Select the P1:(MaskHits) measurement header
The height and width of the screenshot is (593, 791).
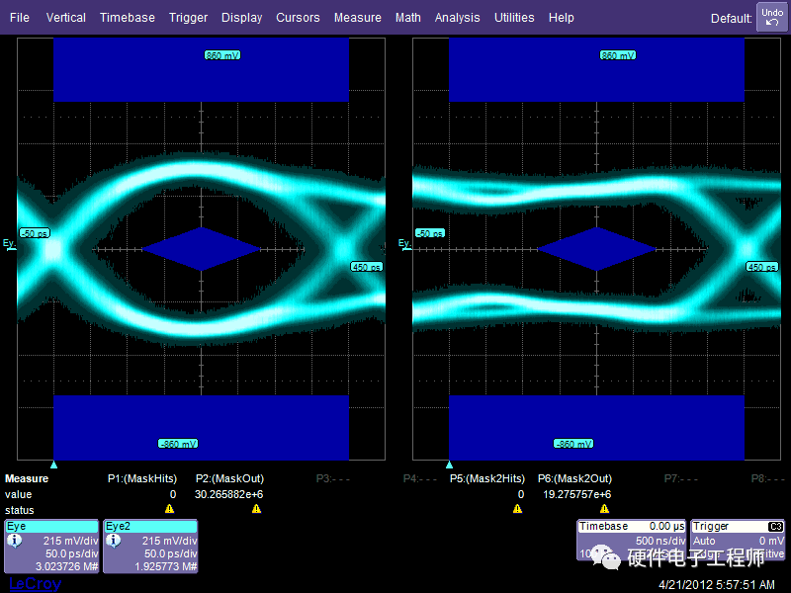coord(142,478)
